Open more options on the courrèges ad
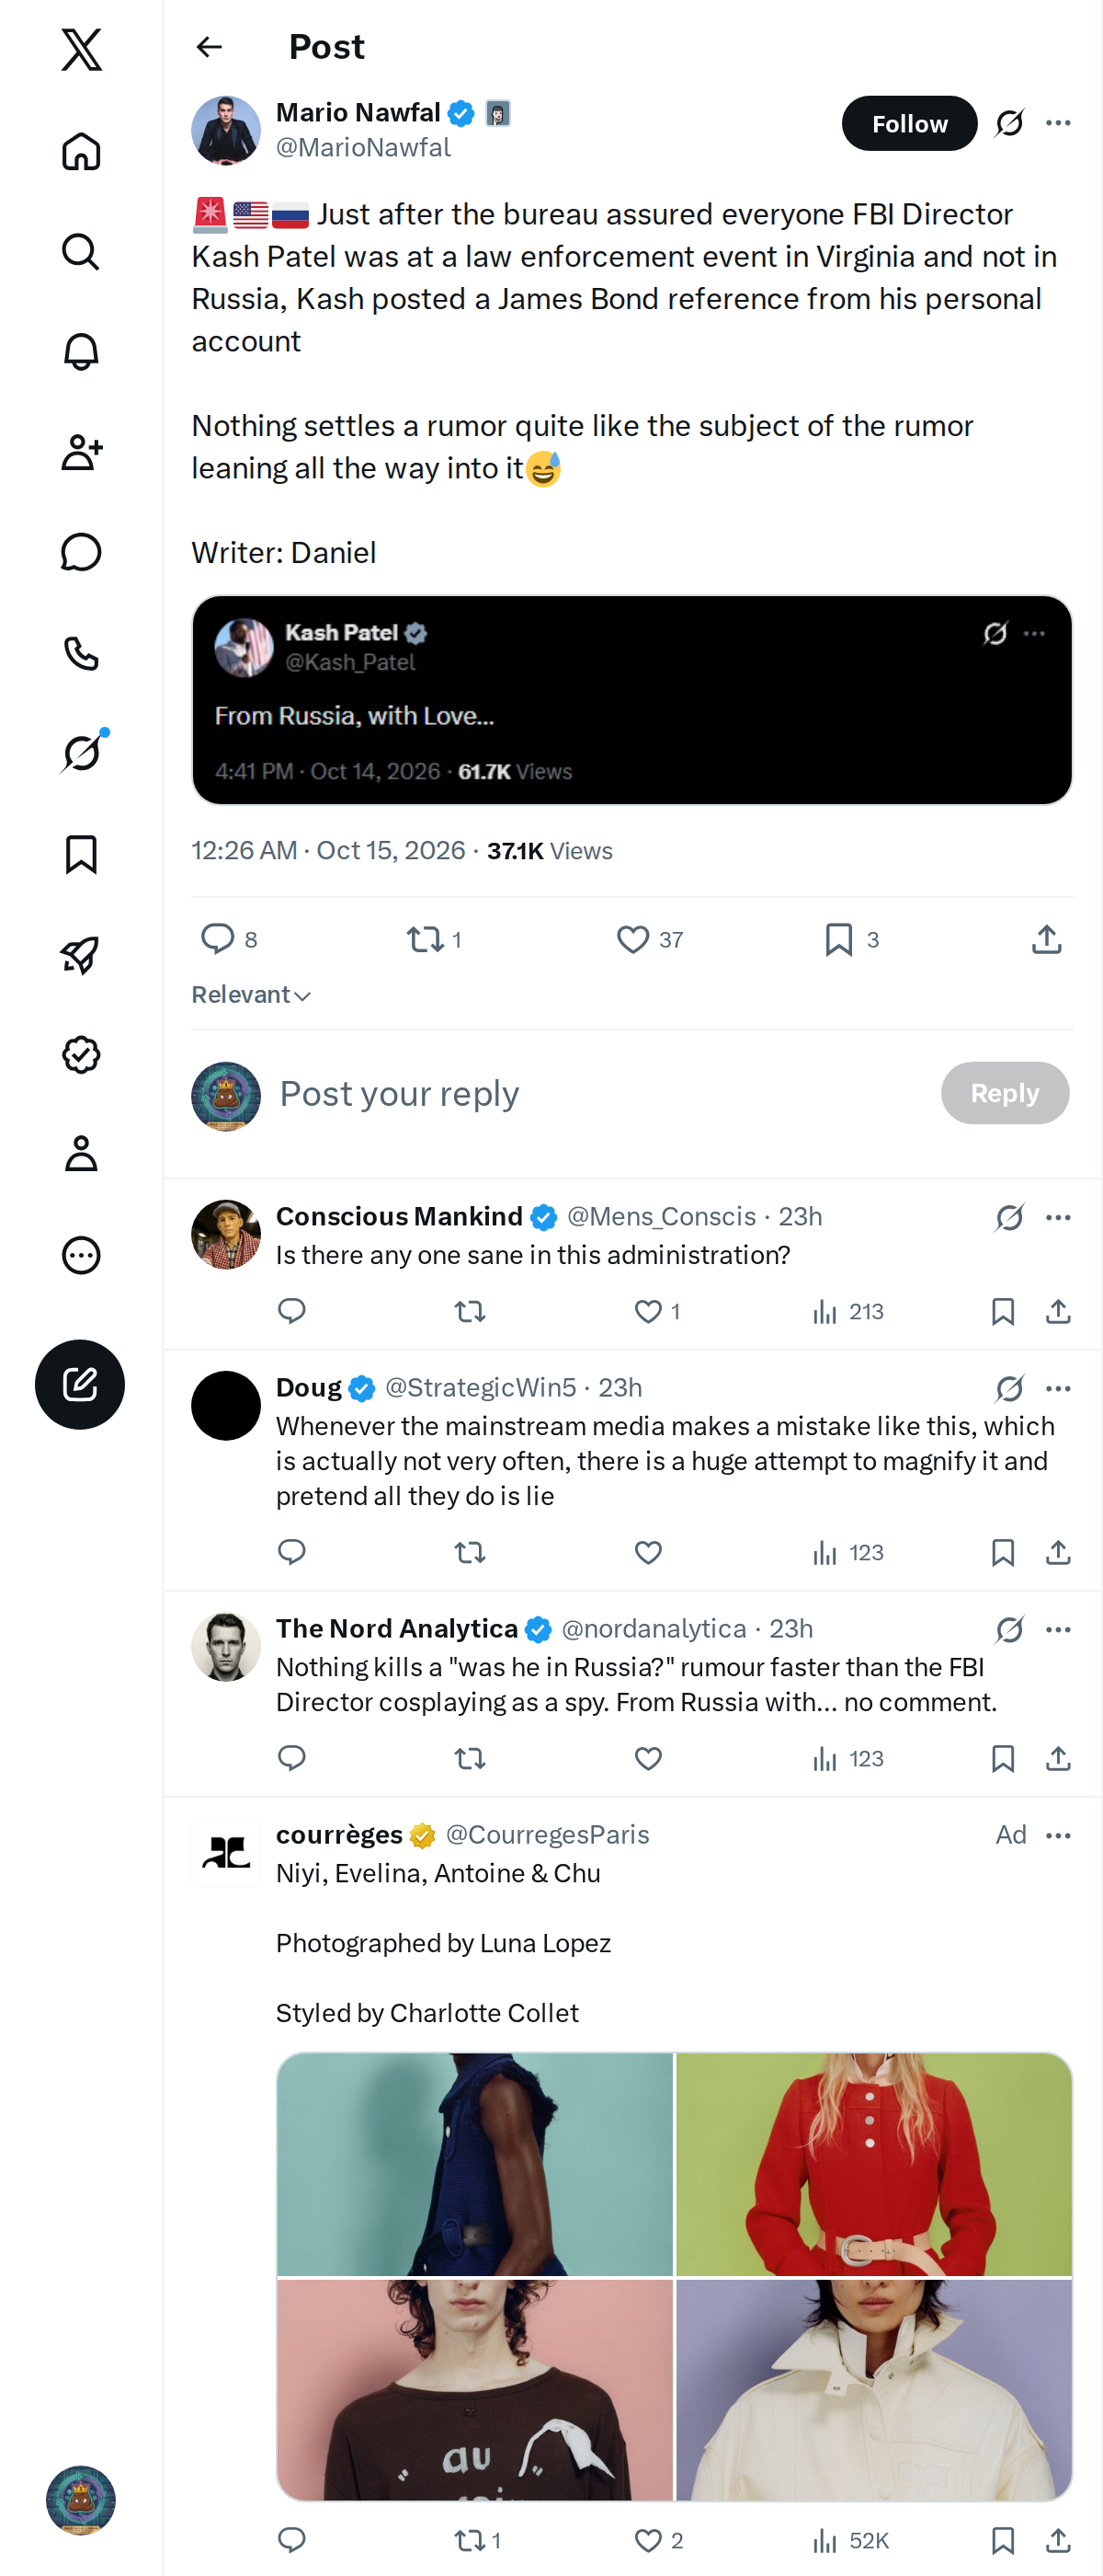This screenshot has width=1103, height=2576. coord(1058,1835)
